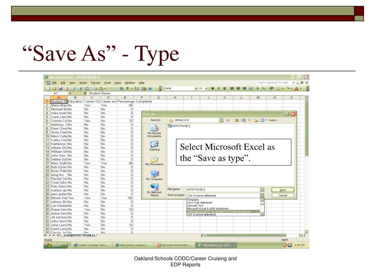The height and width of the screenshot is (278, 371).
Task: Select My Network Places in places bar
Action: pos(154,190)
